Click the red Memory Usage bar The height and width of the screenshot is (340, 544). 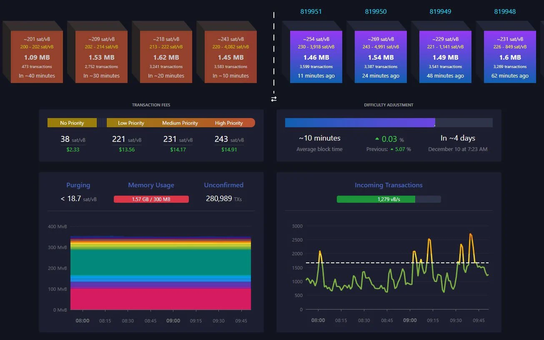click(151, 199)
